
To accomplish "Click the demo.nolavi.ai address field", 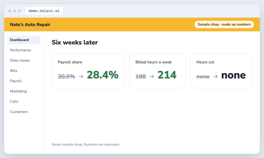I will tap(44, 11).
